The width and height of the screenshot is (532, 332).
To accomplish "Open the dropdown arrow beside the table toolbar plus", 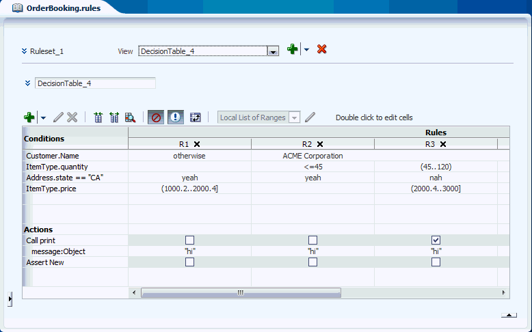I will tap(43, 118).
